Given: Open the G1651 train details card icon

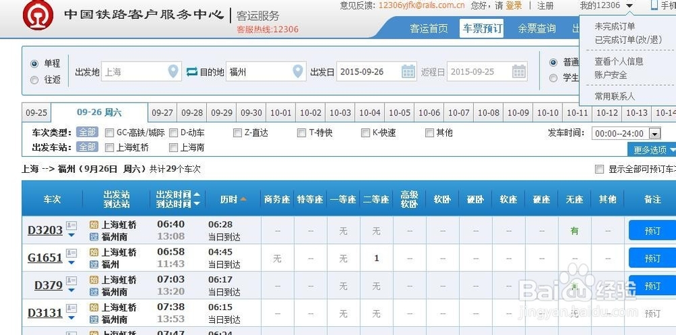Looking at the screenshot, I should [x=72, y=254].
